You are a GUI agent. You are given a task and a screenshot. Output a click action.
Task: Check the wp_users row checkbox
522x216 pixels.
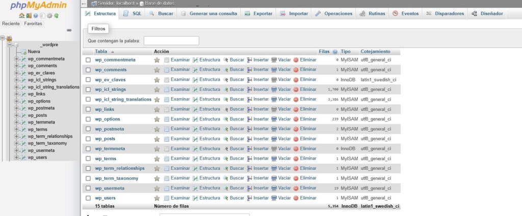pos(88,198)
